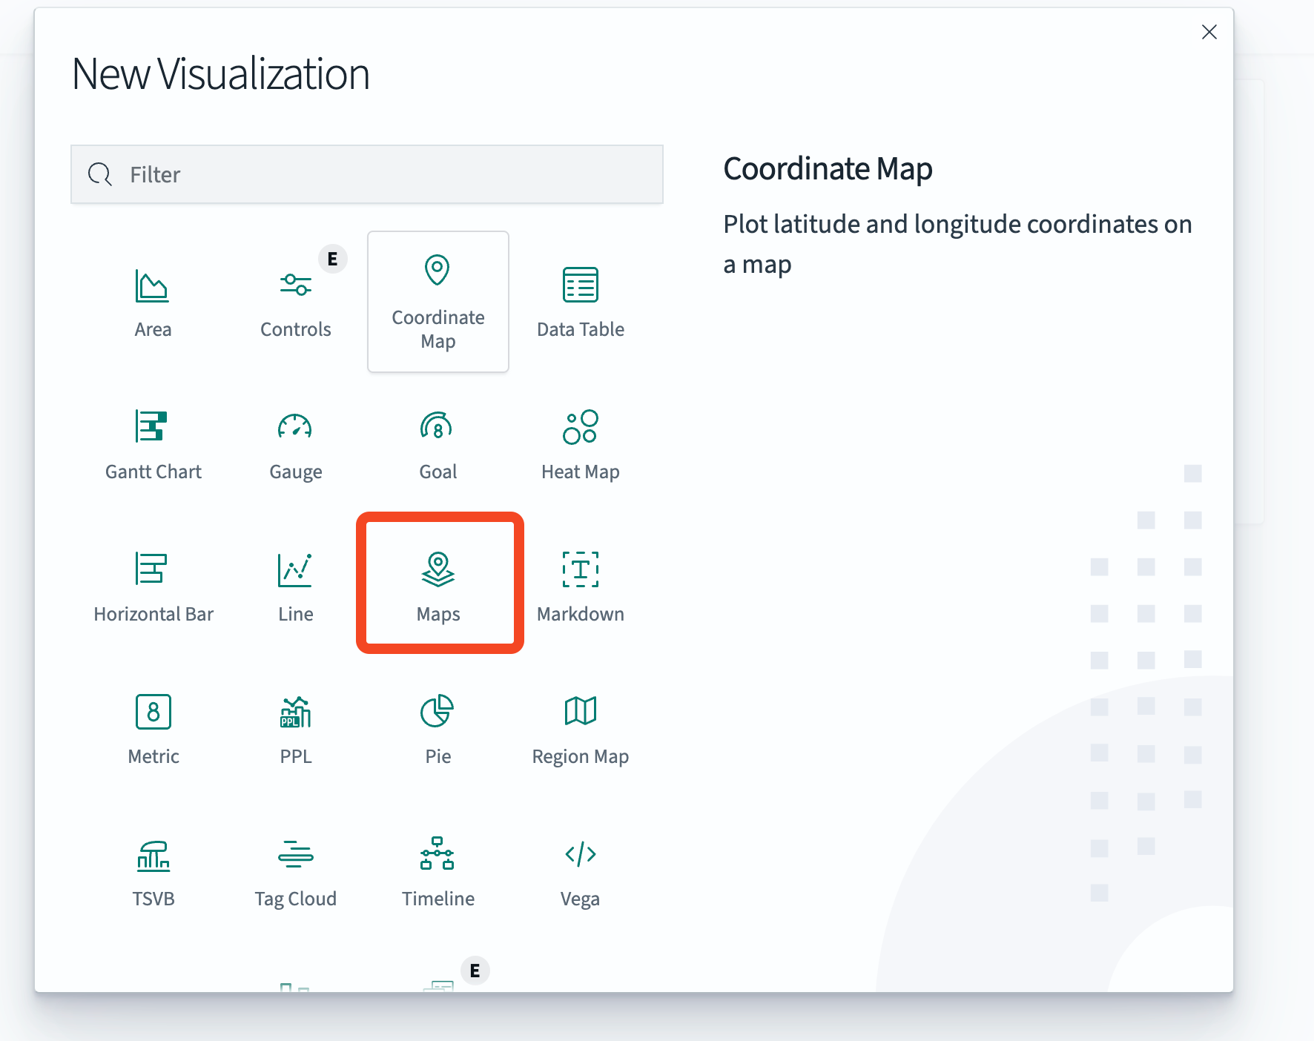The width and height of the screenshot is (1314, 1041).
Task: Click the experimental E badge on Controls
Action: (332, 259)
